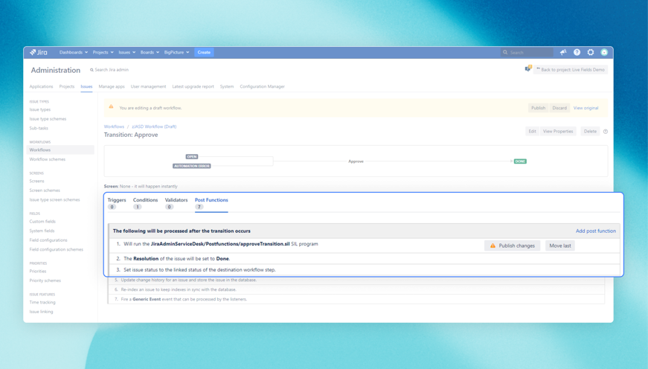This screenshot has height=369, width=648.
Task: Open the BigPicture dropdown menu
Action: point(176,53)
